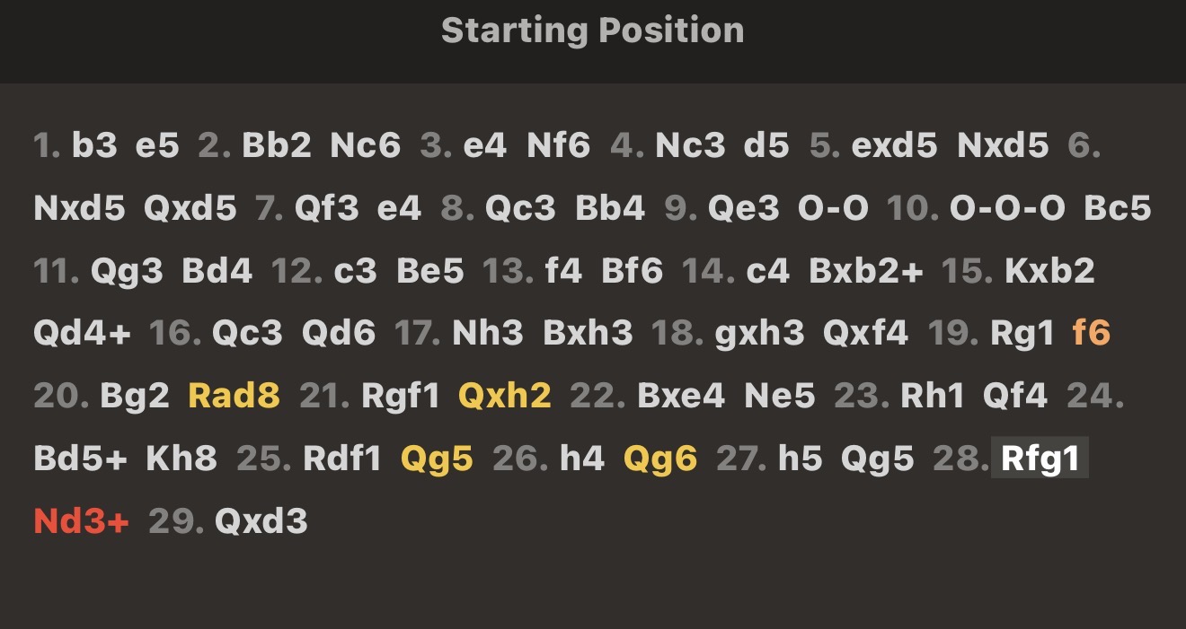This screenshot has height=629, width=1186.
Task: Go to the castling move O-O-O
Action: (x=1006, y=207)
